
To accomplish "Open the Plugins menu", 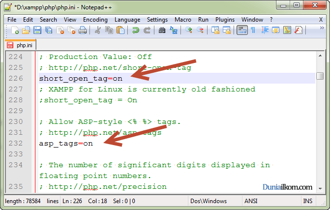I will point(225,20).
